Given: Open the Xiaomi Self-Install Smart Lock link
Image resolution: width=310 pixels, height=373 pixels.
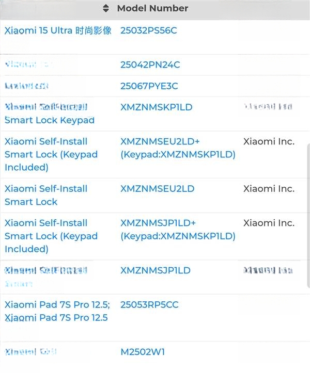Looking at the screenshot, I should point(46,196).
